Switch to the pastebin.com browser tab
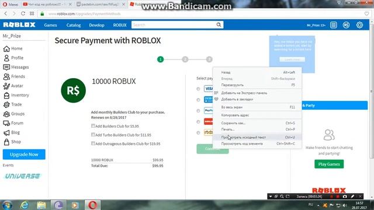374x210 pixels. click(101, 4)
